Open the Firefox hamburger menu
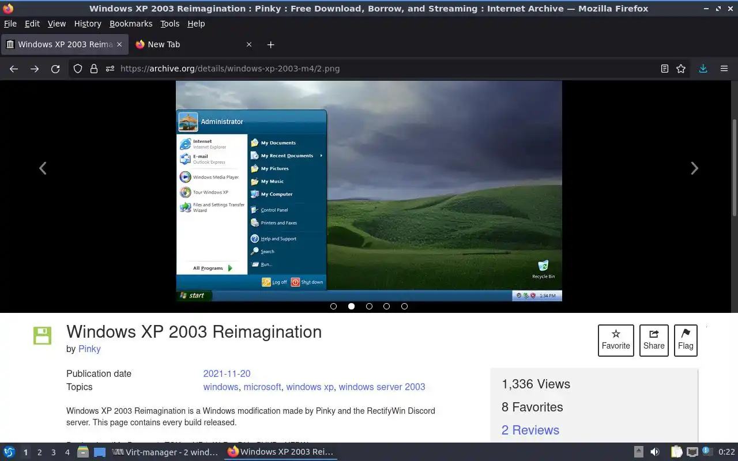The image size is (738, 461). pos(724,69)
